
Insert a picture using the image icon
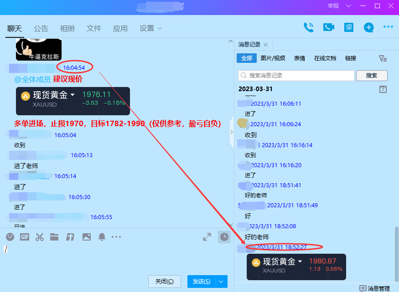click(x=87, y=237)
